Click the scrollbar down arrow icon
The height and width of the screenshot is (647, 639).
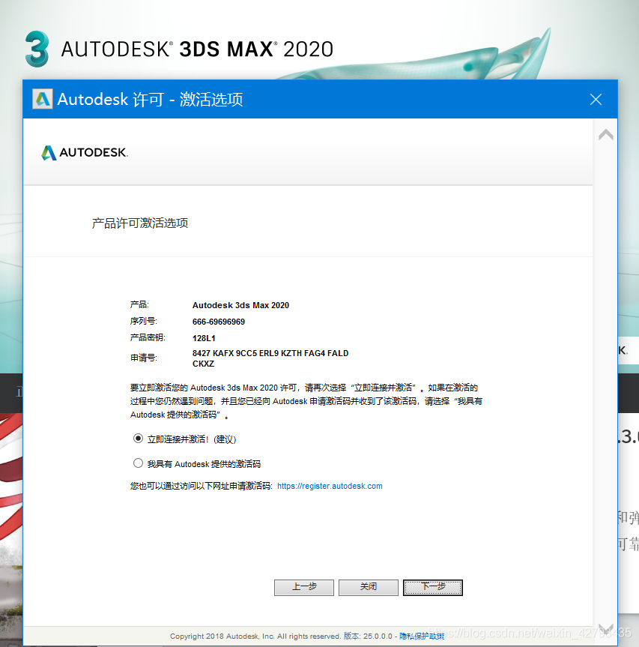tap(605, 631)
